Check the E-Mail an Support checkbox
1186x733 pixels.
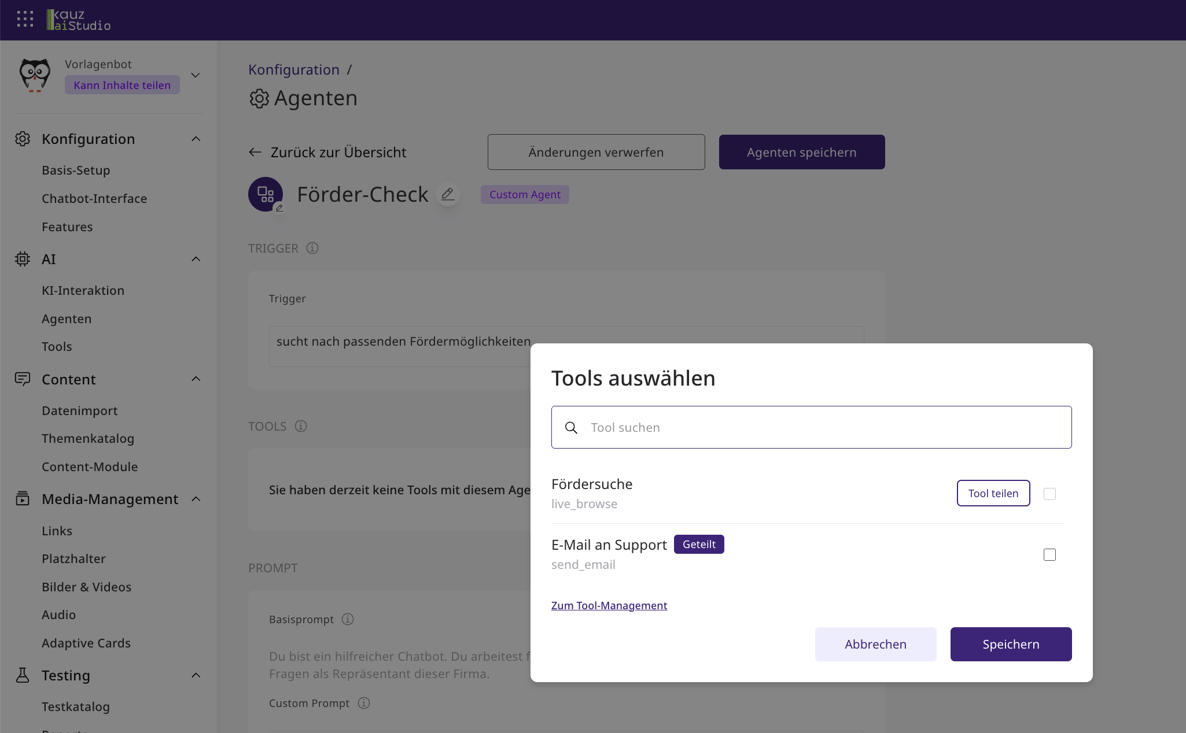click(x=1049, y=554)
